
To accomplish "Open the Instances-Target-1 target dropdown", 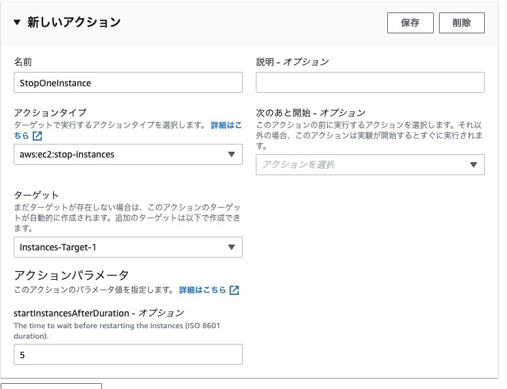I will pos(128,247).
